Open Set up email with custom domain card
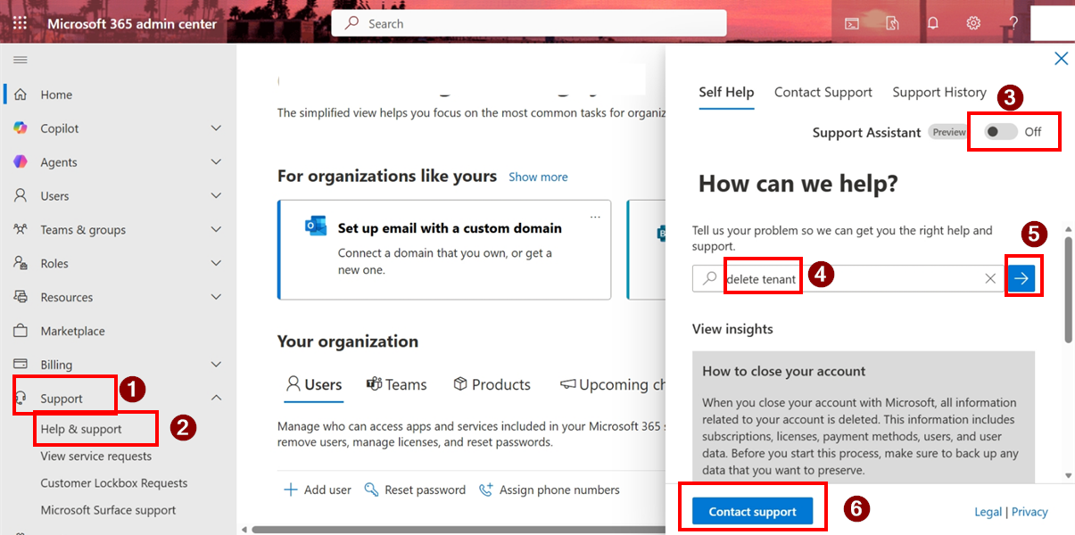Screen dimensions: 1075x535 tap(444, 250)
